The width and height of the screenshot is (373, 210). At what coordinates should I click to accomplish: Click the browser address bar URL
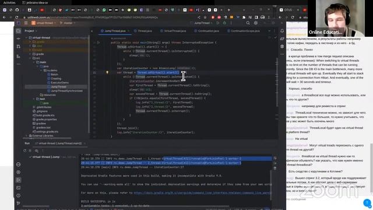pos(92,17)
